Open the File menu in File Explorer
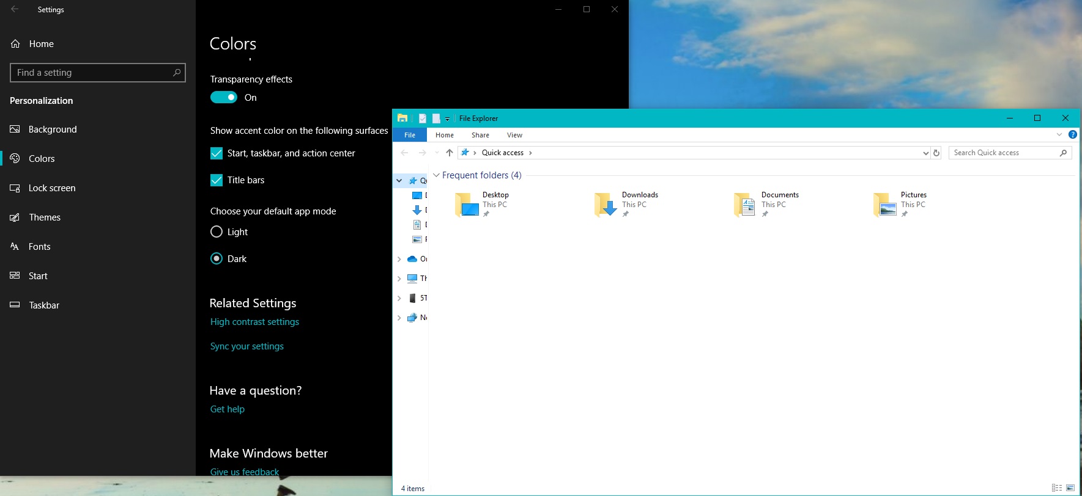Viewport: 1082px width, 496px height. pyautogui.click(x=410, y=135)
